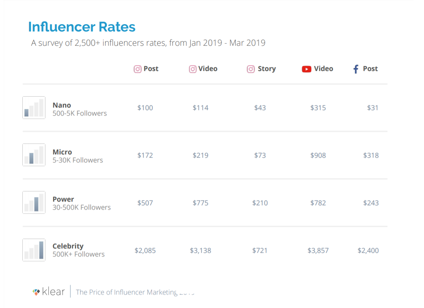The image size is (424, 308).
Task: Click the YouTube icon in column header
Action: pos(306,69)
